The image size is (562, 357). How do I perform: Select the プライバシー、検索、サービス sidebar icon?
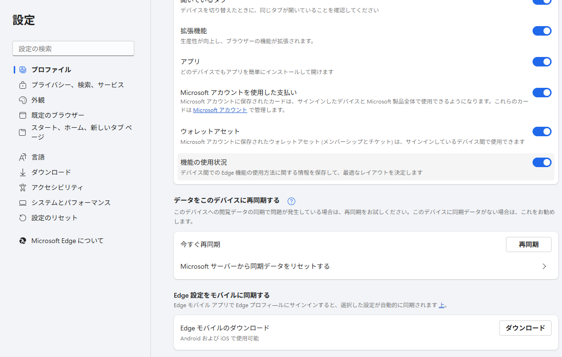click(x=23, y=85)
